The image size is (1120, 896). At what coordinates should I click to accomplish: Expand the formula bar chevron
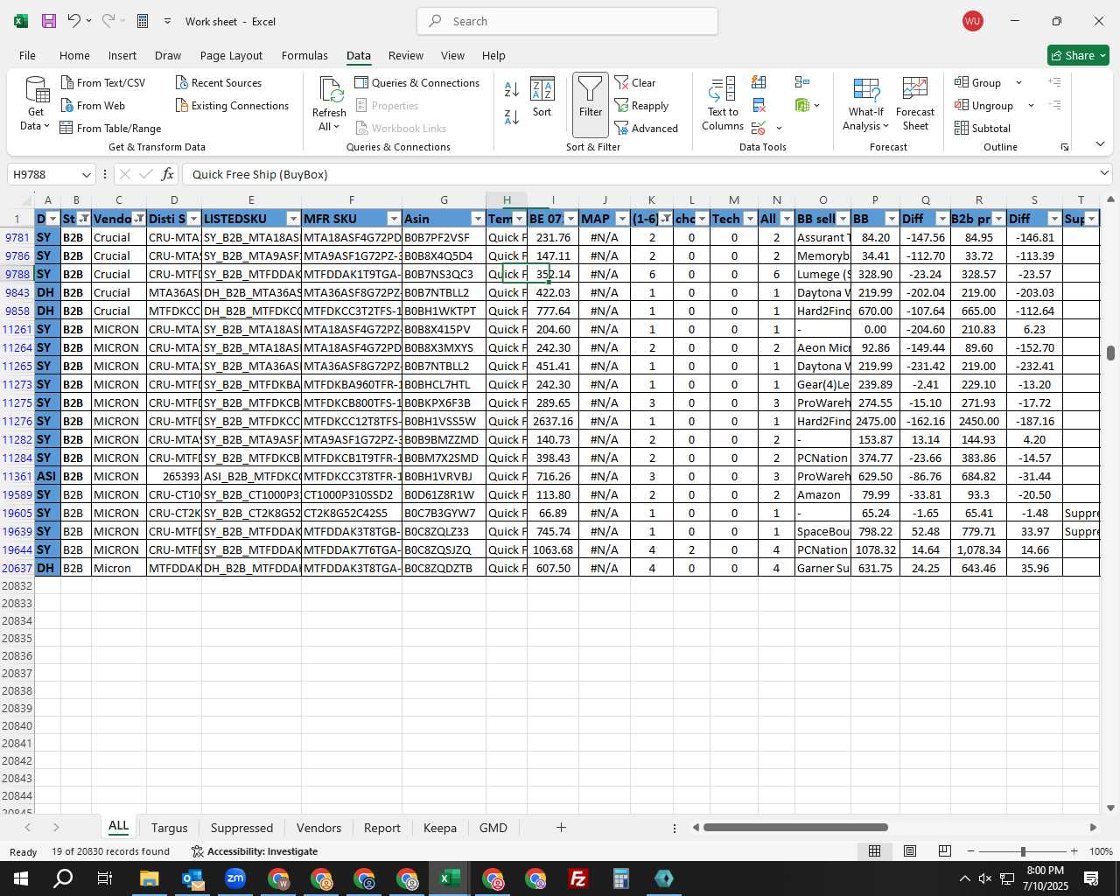coord(1104,173)
